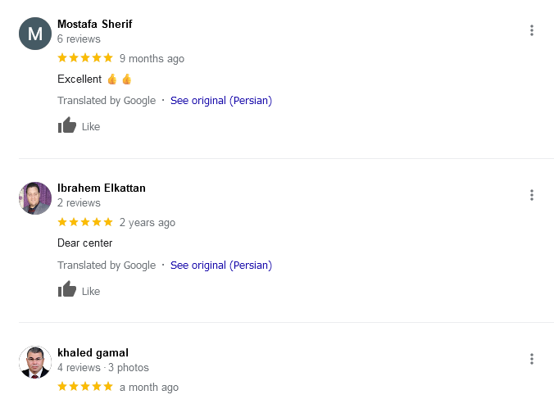Click the five-star rating on Mostafa's review

(85, 58)
